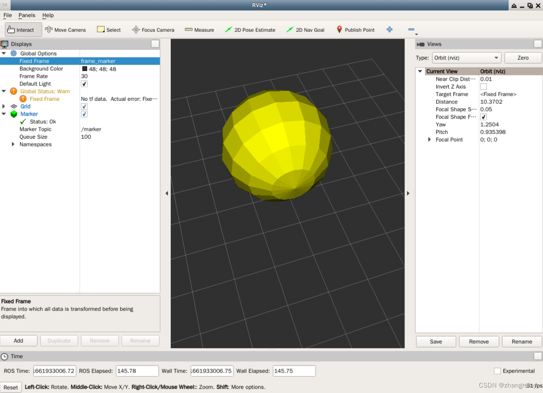Screen dimensions: 543x393
Task: Click the Background Color swatch
Action: click(x=85, y=69)
